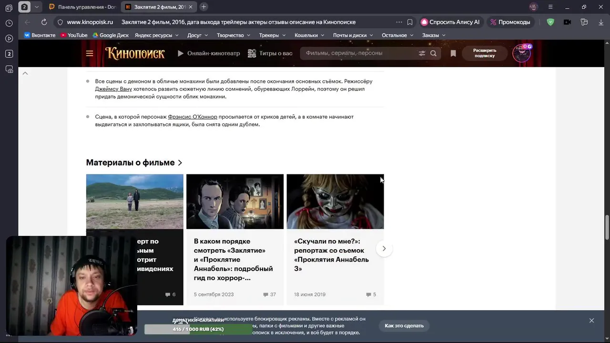610x343 pixels.
Task: Open advanced search filters icon
Action: tap(422, 53)
